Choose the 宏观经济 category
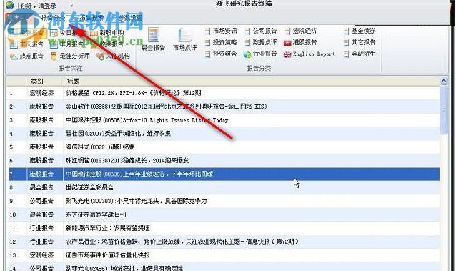 pos(301,31)
